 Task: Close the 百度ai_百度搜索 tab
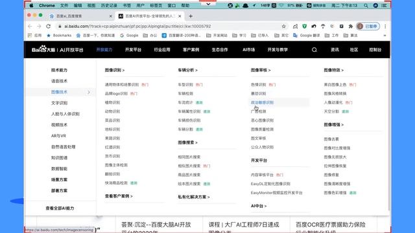[x=111, y=16]
